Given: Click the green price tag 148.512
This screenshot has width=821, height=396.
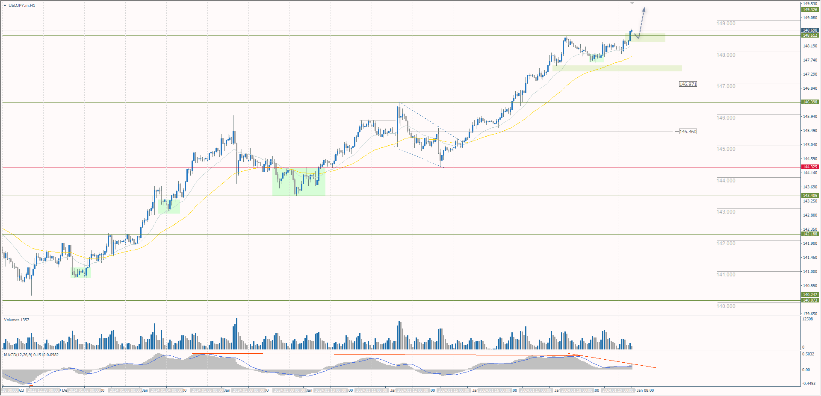Looking at the screenshot, I should tap(810, 35).
